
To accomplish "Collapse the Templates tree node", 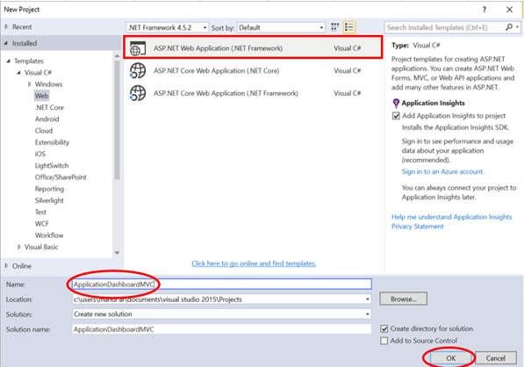I will pos(9,61).
